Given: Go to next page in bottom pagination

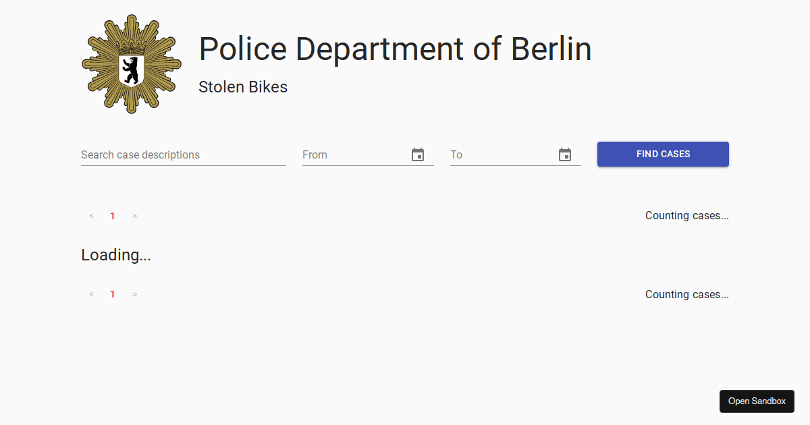Looking at the screenshot, I should click(x=135, y=295).
